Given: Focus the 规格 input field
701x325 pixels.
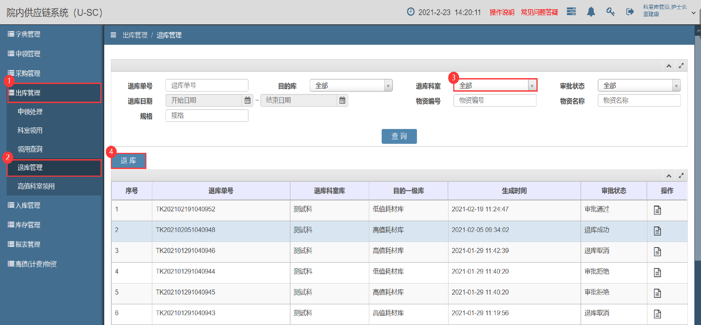Looking at the screenshot, I should 207,115.
